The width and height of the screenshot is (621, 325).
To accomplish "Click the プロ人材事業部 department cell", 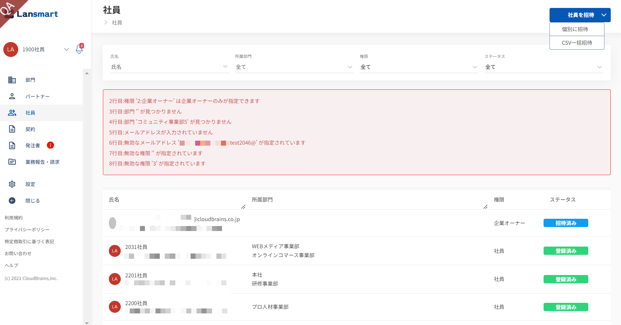I will coord(270,307).
